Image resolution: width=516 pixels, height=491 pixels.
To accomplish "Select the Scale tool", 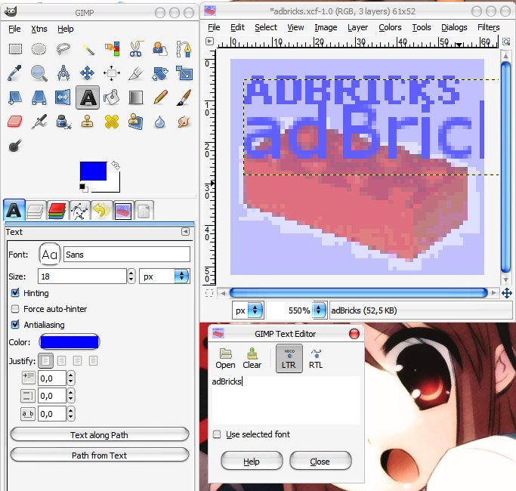I will point(184,73).
